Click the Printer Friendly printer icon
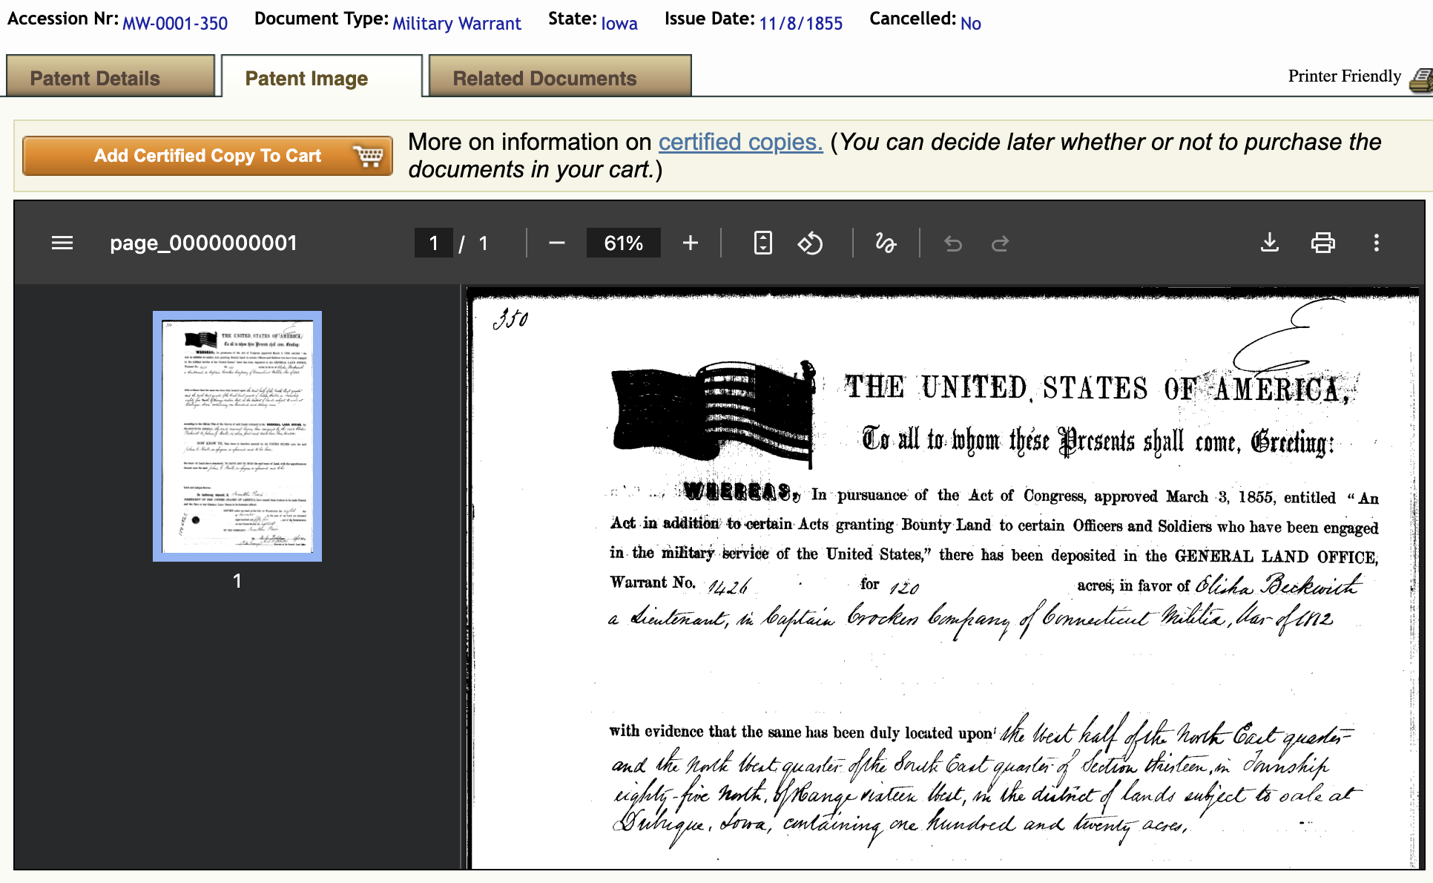This screenshot has width=1433, height=883. click(x=1422, y=79)
